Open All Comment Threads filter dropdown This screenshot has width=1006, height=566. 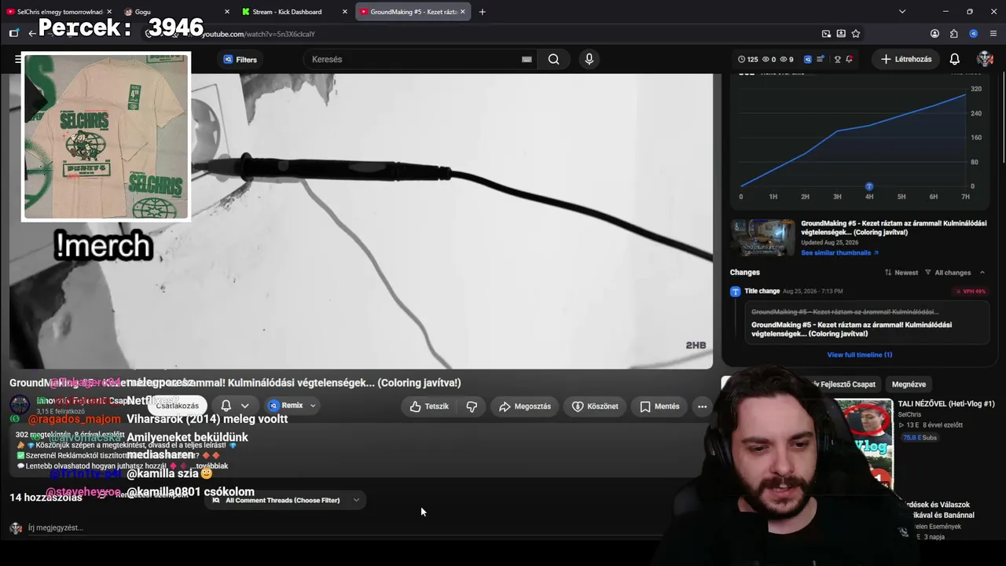[x=285, y=500]
